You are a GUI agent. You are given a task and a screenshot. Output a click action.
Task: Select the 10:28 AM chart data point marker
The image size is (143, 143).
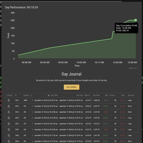135,20
